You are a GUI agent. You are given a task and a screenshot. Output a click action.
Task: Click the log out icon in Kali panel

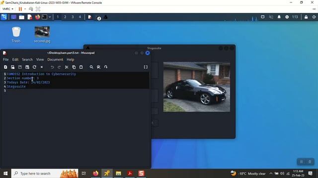314,17
